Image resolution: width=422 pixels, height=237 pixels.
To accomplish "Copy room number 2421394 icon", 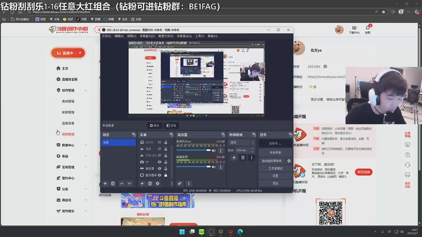I will (325, 66).
